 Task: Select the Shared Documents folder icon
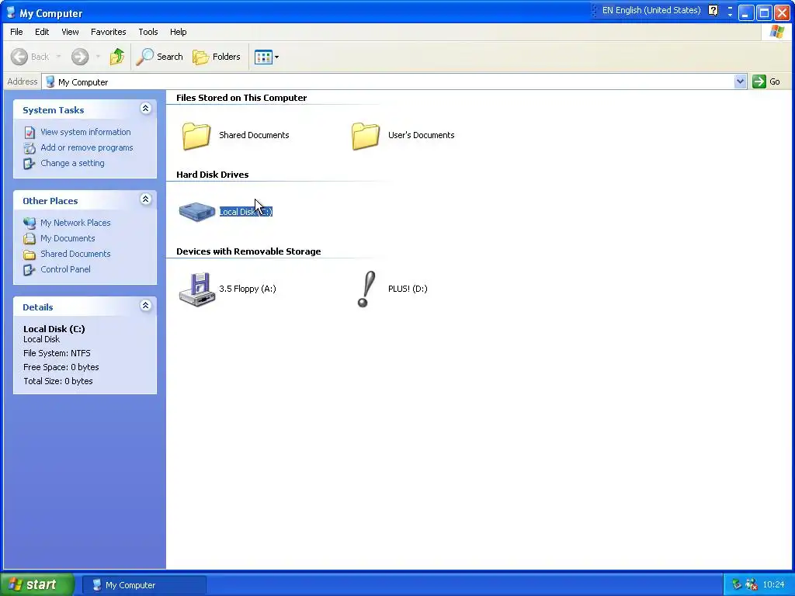(x=196, y=136)
